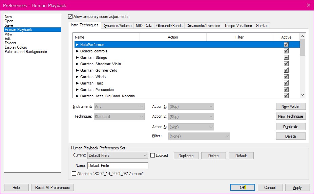Screen dimensions: 314x194
Task: Expand the Garritan: Strings folder
Action: (77, 57)
